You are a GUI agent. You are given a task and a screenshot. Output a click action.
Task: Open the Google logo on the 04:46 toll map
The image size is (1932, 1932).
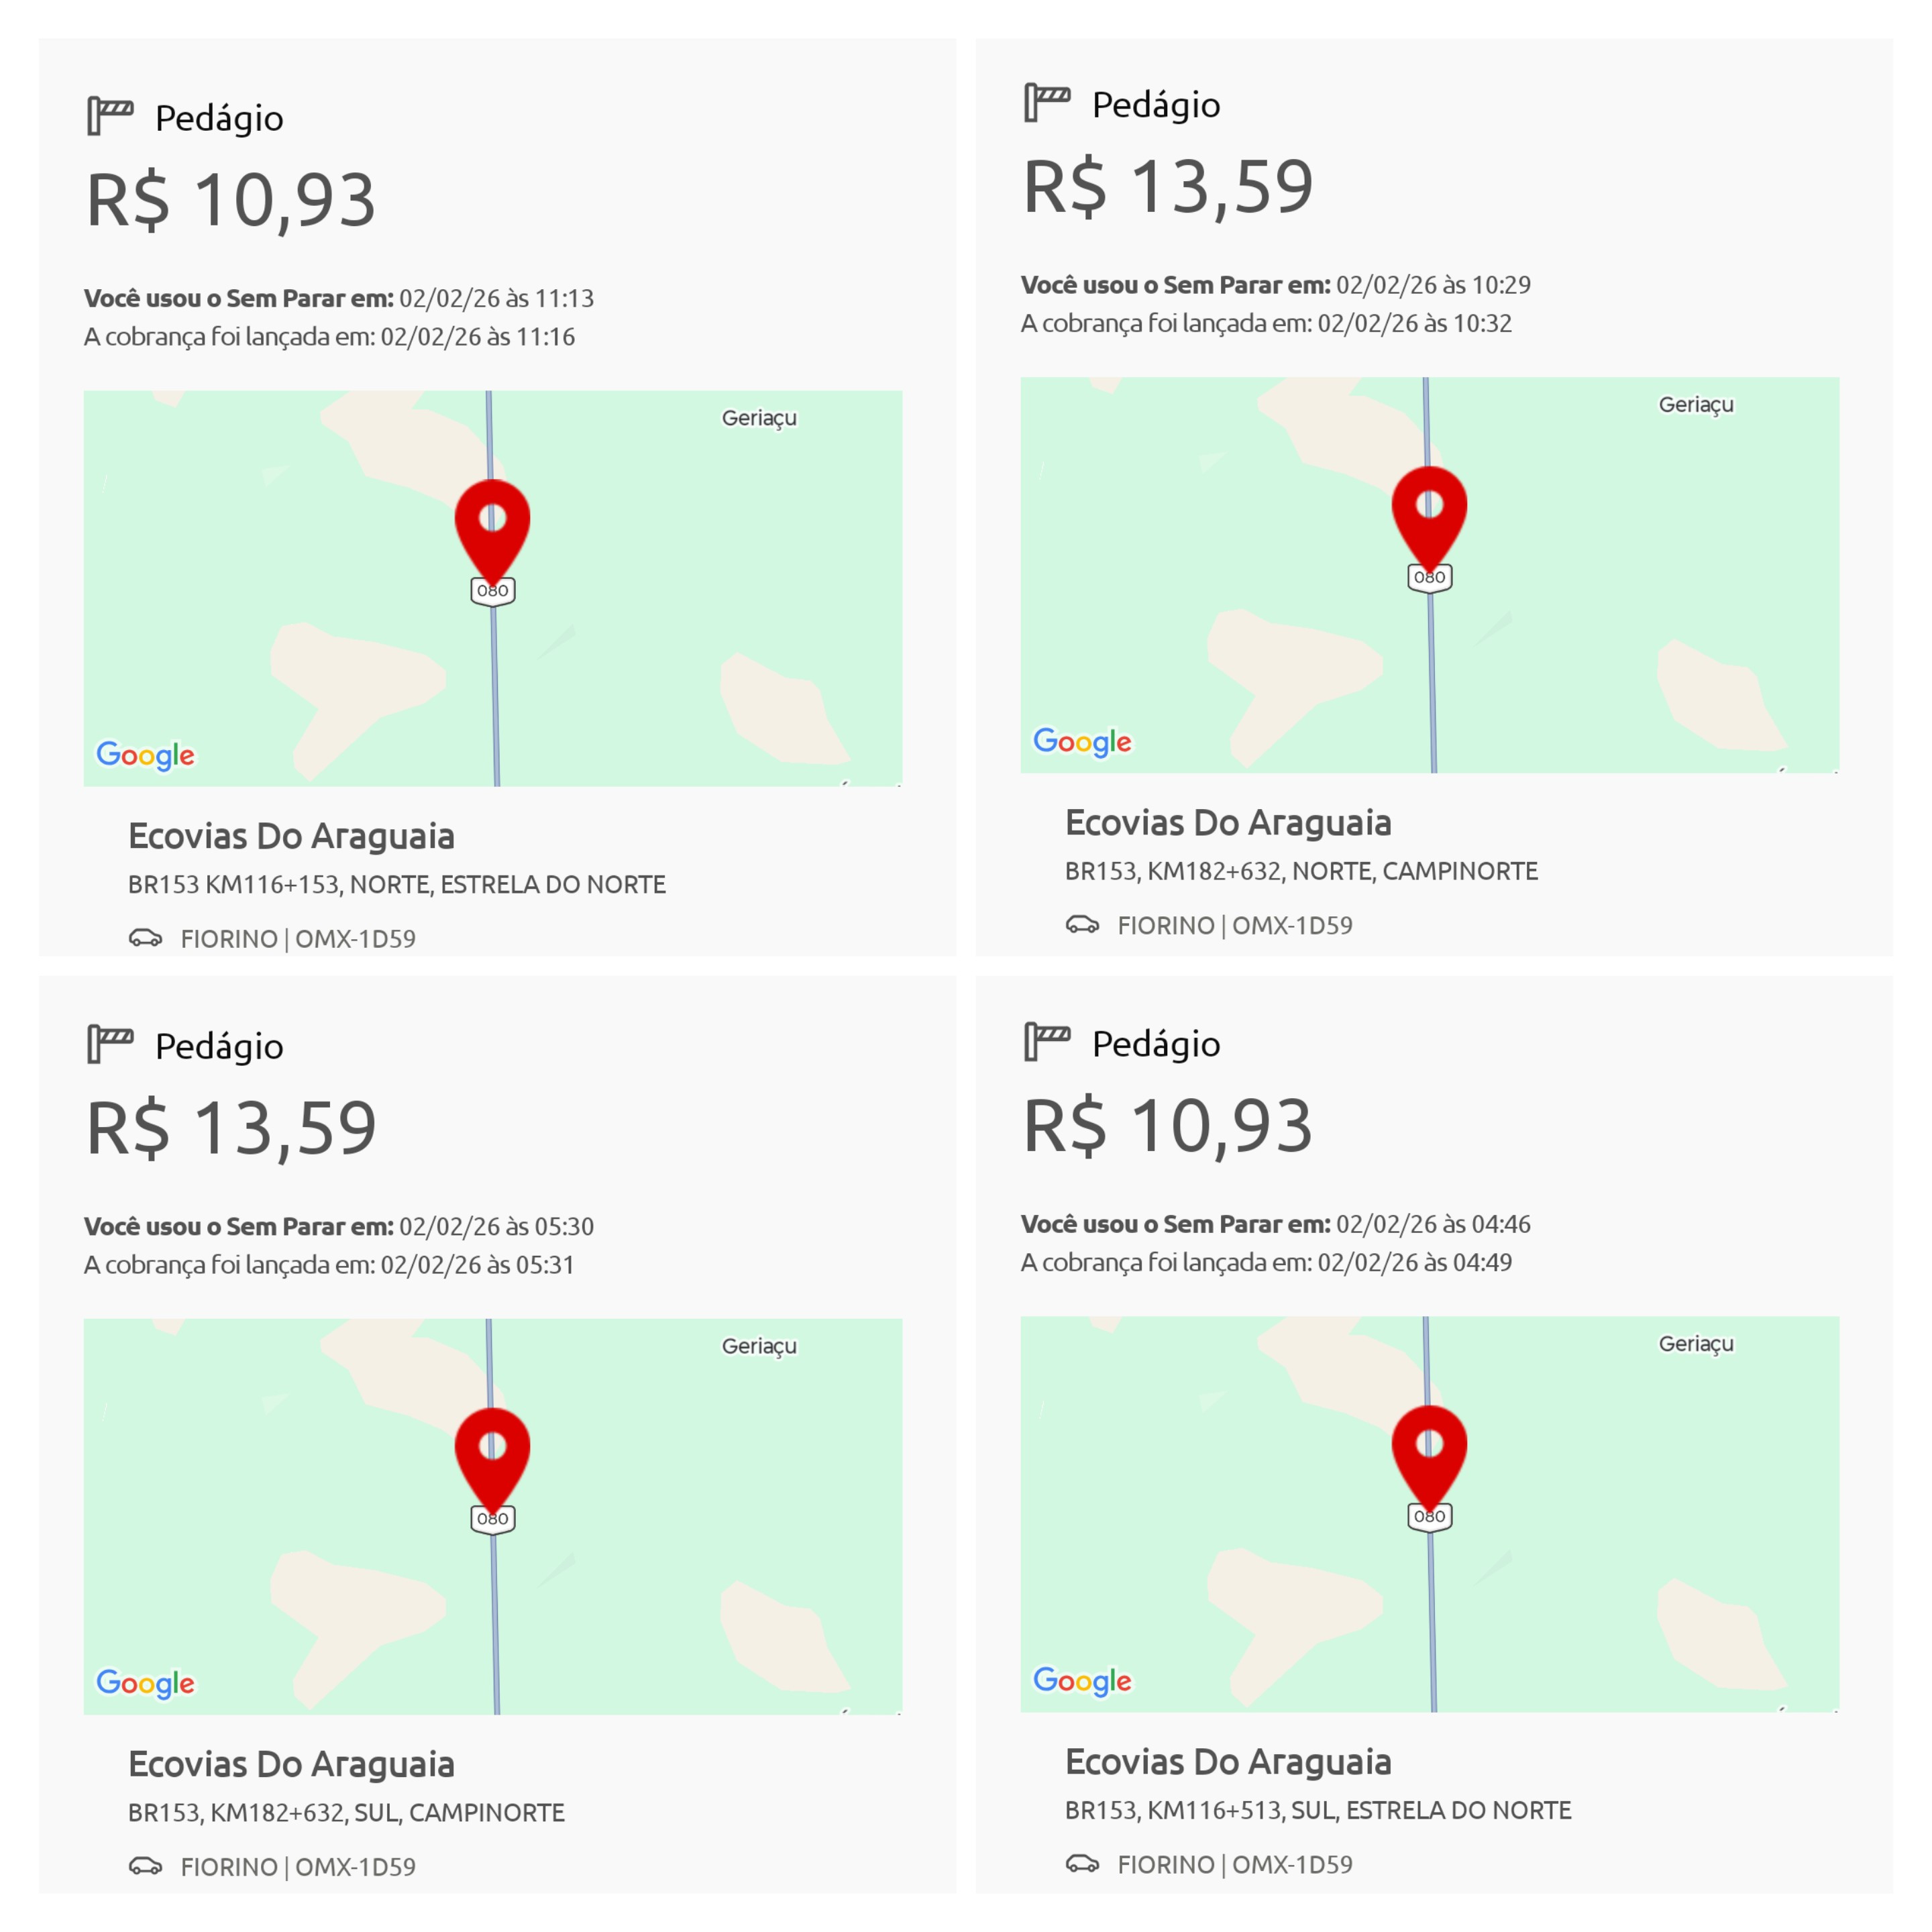point(1083,1681)
